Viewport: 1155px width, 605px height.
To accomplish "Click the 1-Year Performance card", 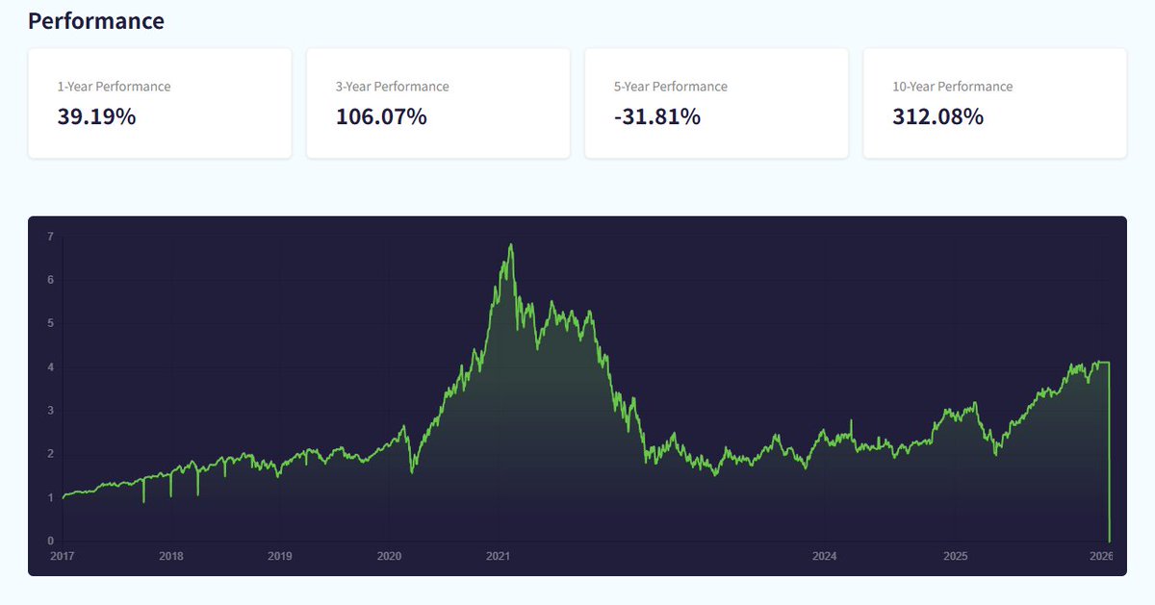I will pos(160,103).
